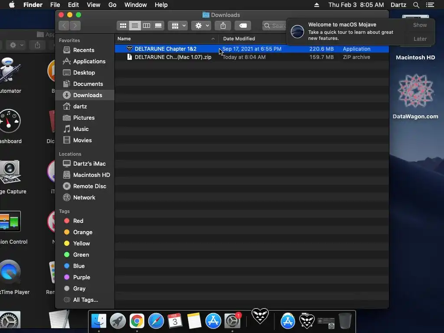Open the Go menu
This screenshot has height=333, width=444.
[112, 5]
